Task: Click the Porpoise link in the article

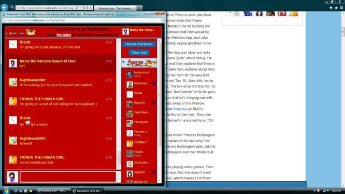Action: [x=180, y=109]
